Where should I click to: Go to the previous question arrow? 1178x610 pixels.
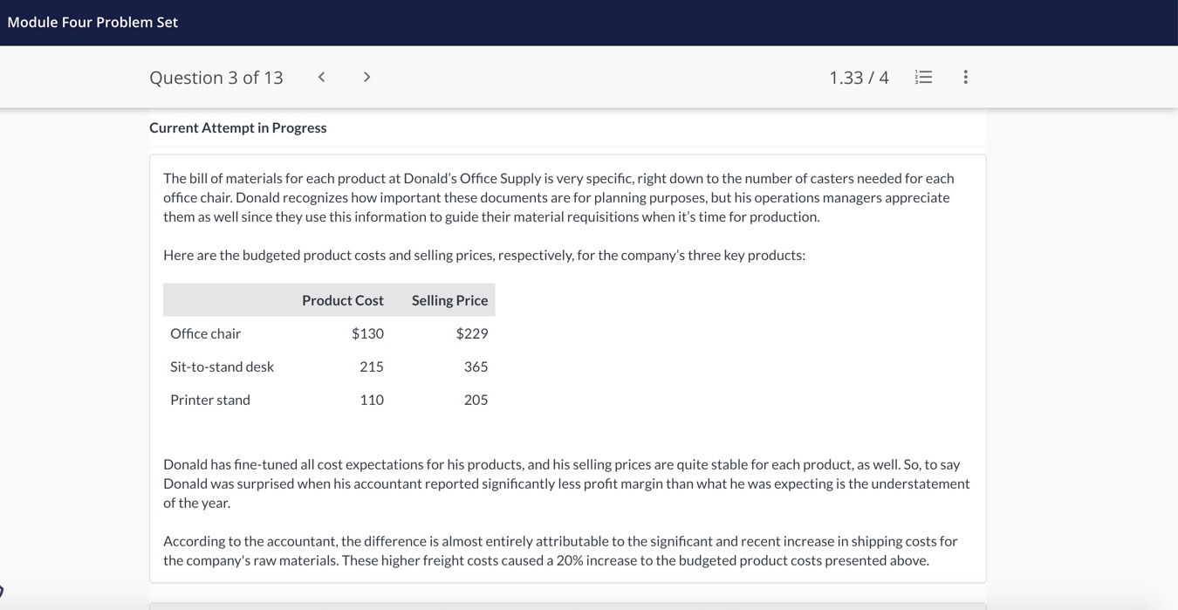[321, 77]
